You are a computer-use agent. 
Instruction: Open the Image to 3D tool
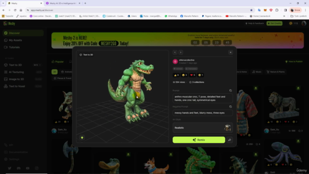16,79
